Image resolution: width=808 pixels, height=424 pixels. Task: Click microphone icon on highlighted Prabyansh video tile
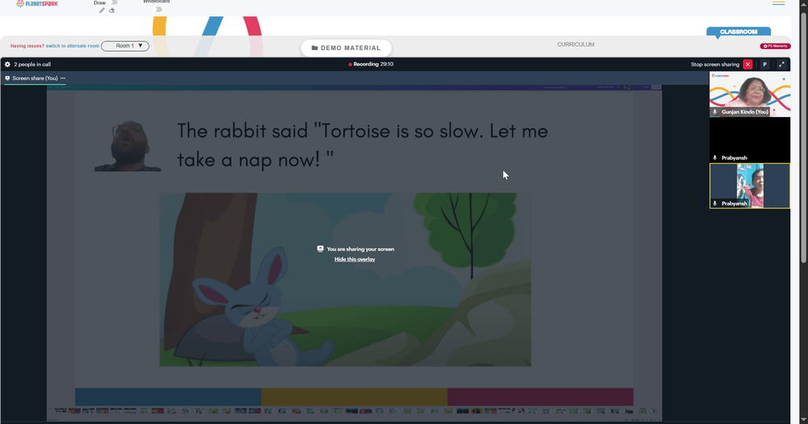[715, 204]
